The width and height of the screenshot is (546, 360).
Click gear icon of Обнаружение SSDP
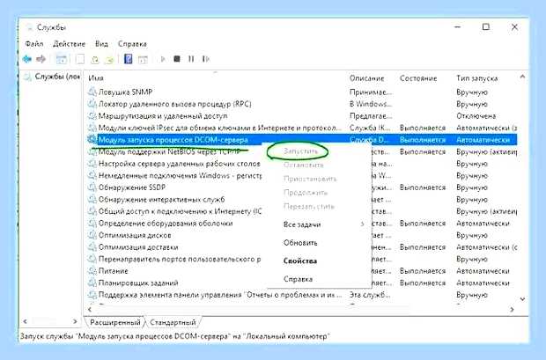pos(92,187)
